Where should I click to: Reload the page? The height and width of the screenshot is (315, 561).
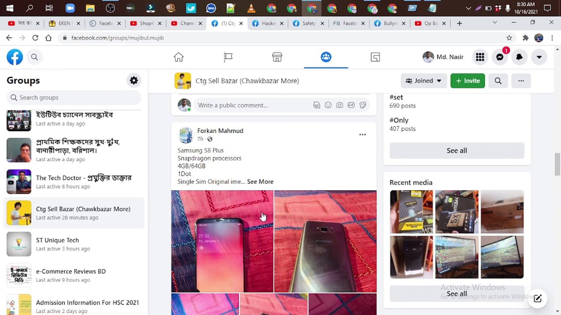[35, 38]
